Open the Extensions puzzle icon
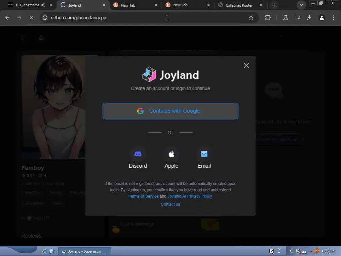Viewport: 341px width, 256px height. pos(268,18)
